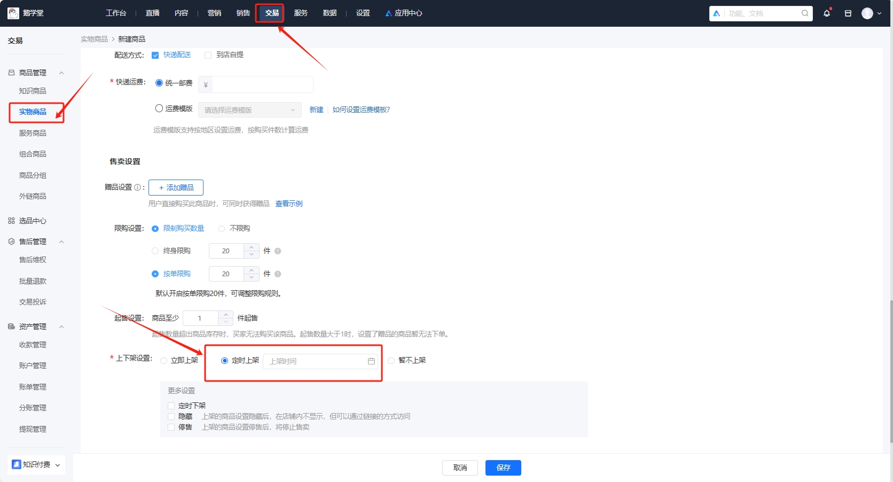Increase 起售设置 quantity with the up stepper
893x482 pixels.
point(225,314)
